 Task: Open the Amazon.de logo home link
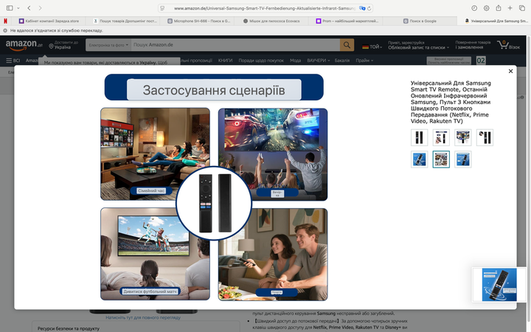(x=24, y=45)
